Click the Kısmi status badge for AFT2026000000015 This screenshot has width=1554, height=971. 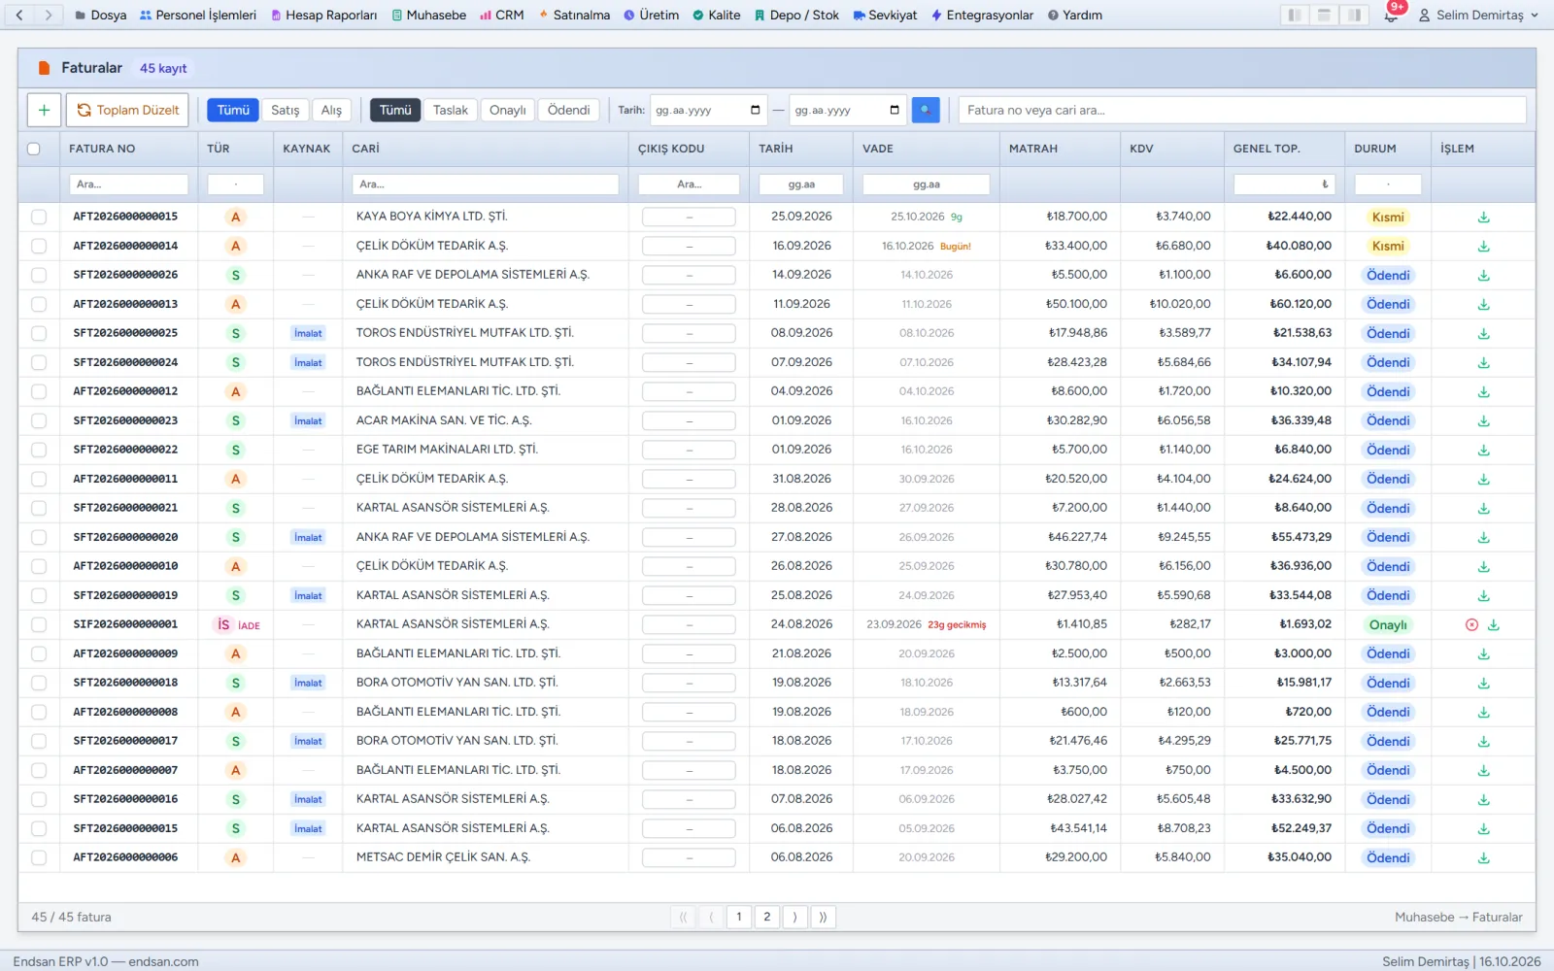(1388, 218)
